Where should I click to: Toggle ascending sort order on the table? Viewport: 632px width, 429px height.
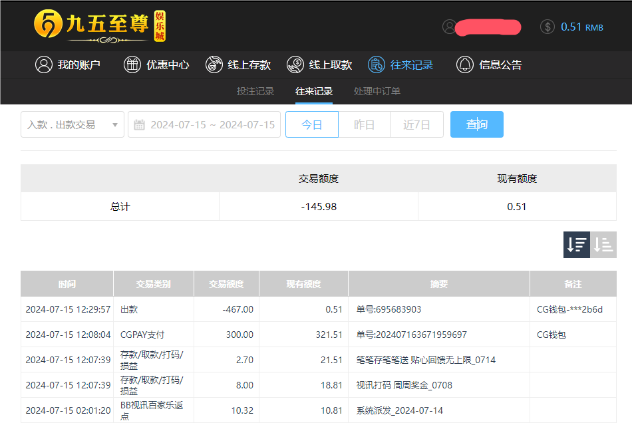point(604,244)
